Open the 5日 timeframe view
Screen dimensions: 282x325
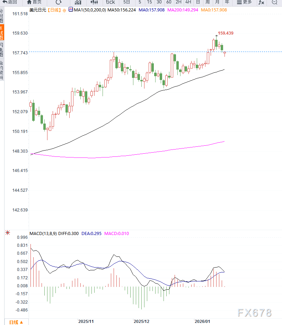coord(127,2)
